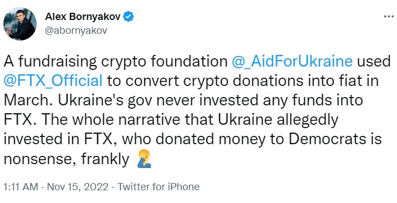
Task: Click the blue verified checkmark badge
Action: [x=129, y=17]
